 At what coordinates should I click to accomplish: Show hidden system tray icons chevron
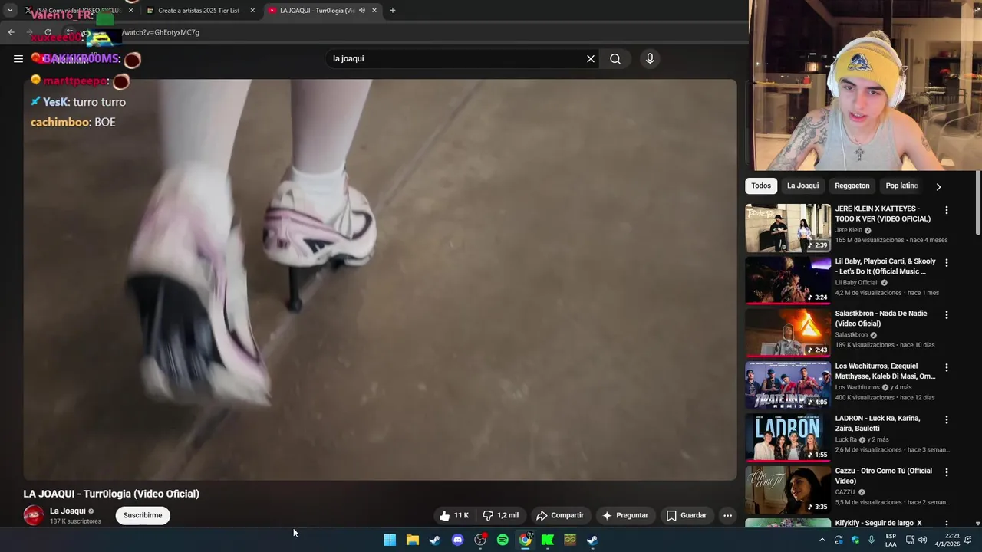822,540
